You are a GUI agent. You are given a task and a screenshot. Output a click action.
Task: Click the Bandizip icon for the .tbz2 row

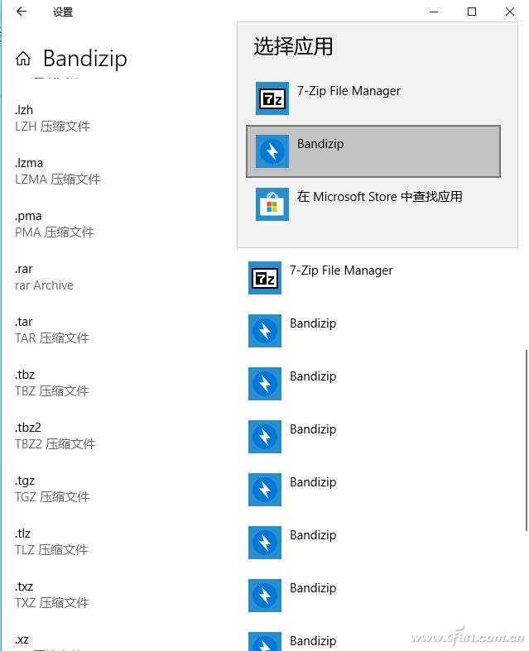coord(265,437)
